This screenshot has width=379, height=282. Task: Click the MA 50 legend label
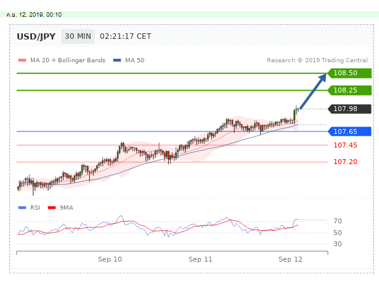pos(134,60)
